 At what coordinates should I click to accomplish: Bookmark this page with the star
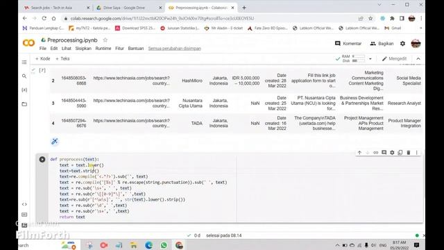[x=370, y=19]
